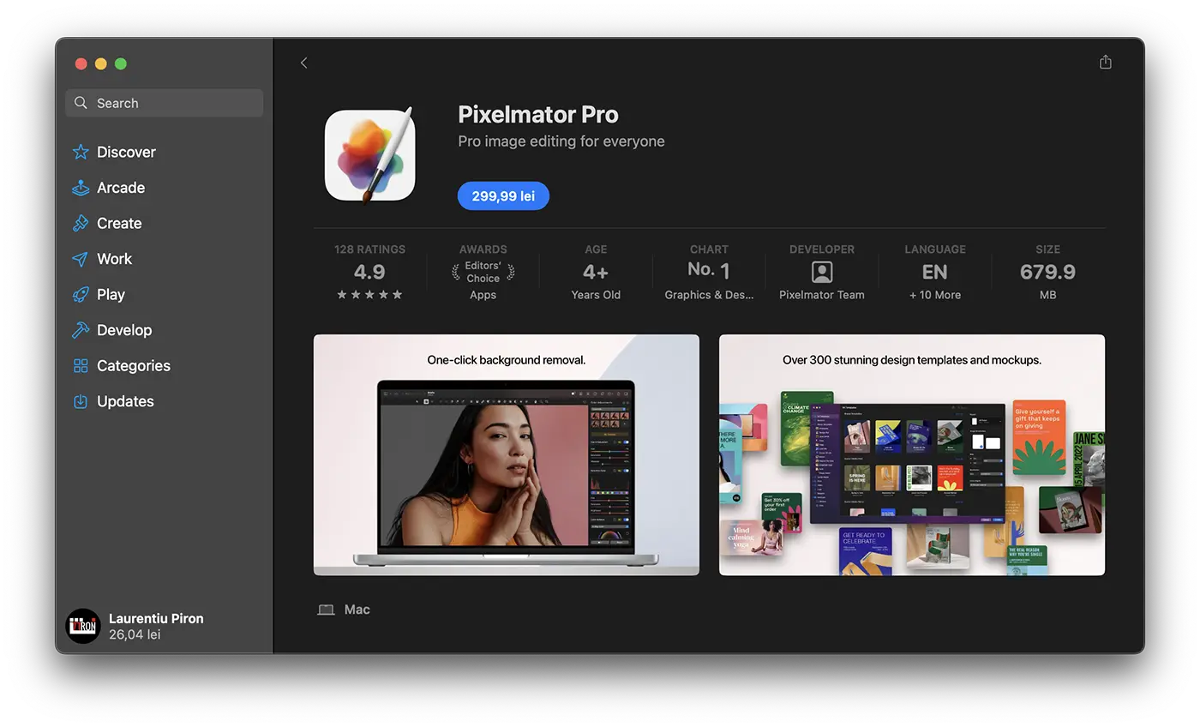The width and height of the screenshot is (1200, 727).
Task: Open the Discover section
Action: (126, 152)
